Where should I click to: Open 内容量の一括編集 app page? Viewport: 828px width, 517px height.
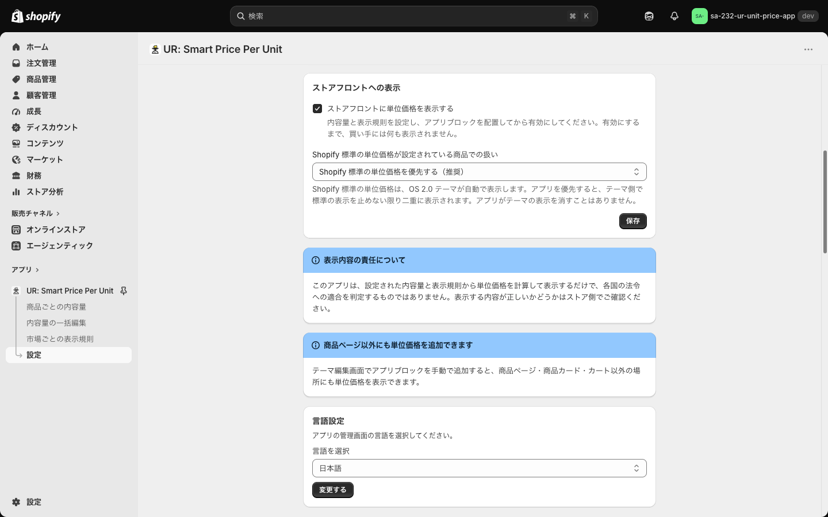(x=56, y=323)
